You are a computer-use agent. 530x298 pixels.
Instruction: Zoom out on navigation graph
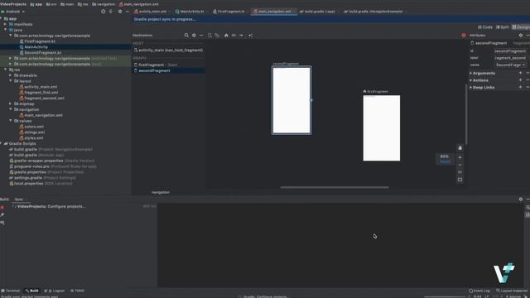(x=460, y=165)
